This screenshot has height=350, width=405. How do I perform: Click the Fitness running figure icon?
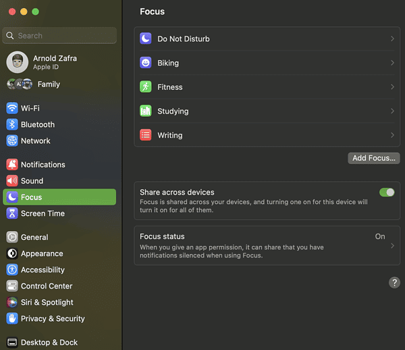pos(146,87)
